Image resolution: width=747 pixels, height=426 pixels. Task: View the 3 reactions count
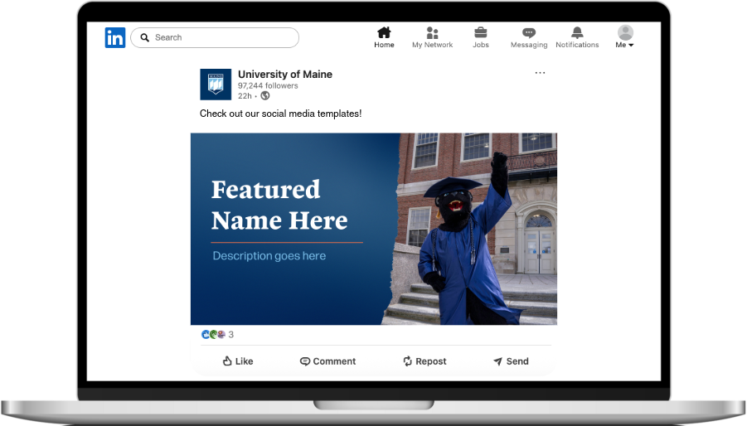click(231, 335)
